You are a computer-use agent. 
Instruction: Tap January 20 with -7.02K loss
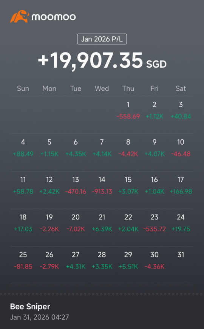(x=76, y=223)
